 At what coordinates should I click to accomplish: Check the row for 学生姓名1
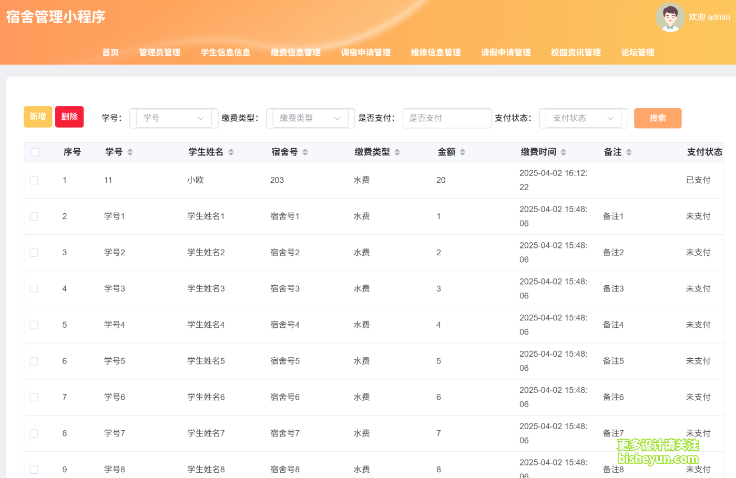pos(34,216)
